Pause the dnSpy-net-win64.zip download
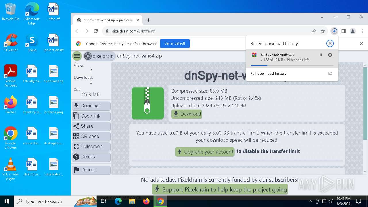The image size is (368, 207). [321, 55]
